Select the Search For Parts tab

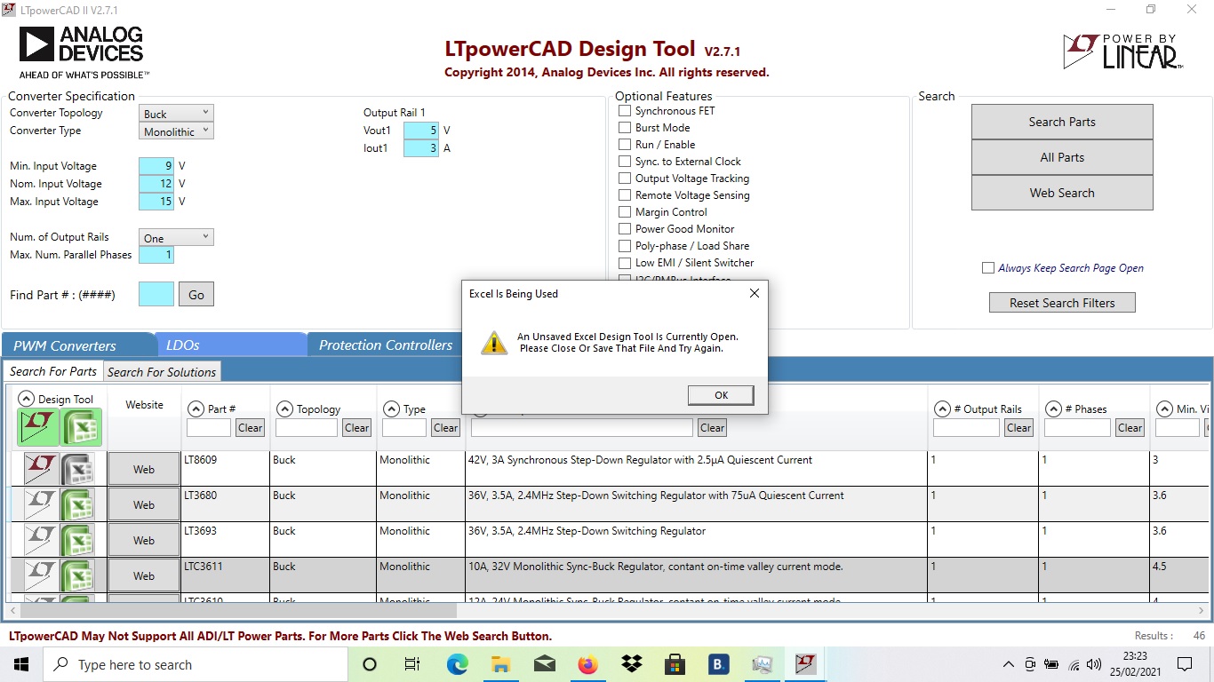53,371
